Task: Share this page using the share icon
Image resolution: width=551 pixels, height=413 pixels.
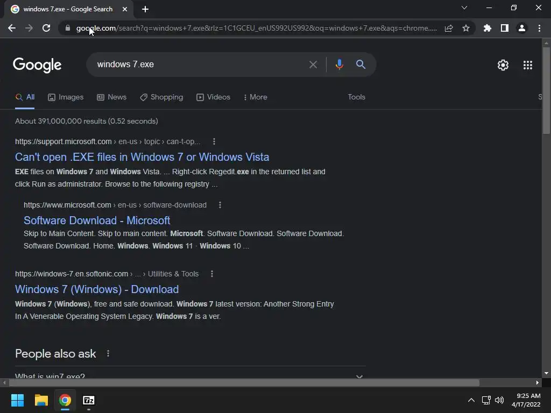Action: (x=449, y=28)
